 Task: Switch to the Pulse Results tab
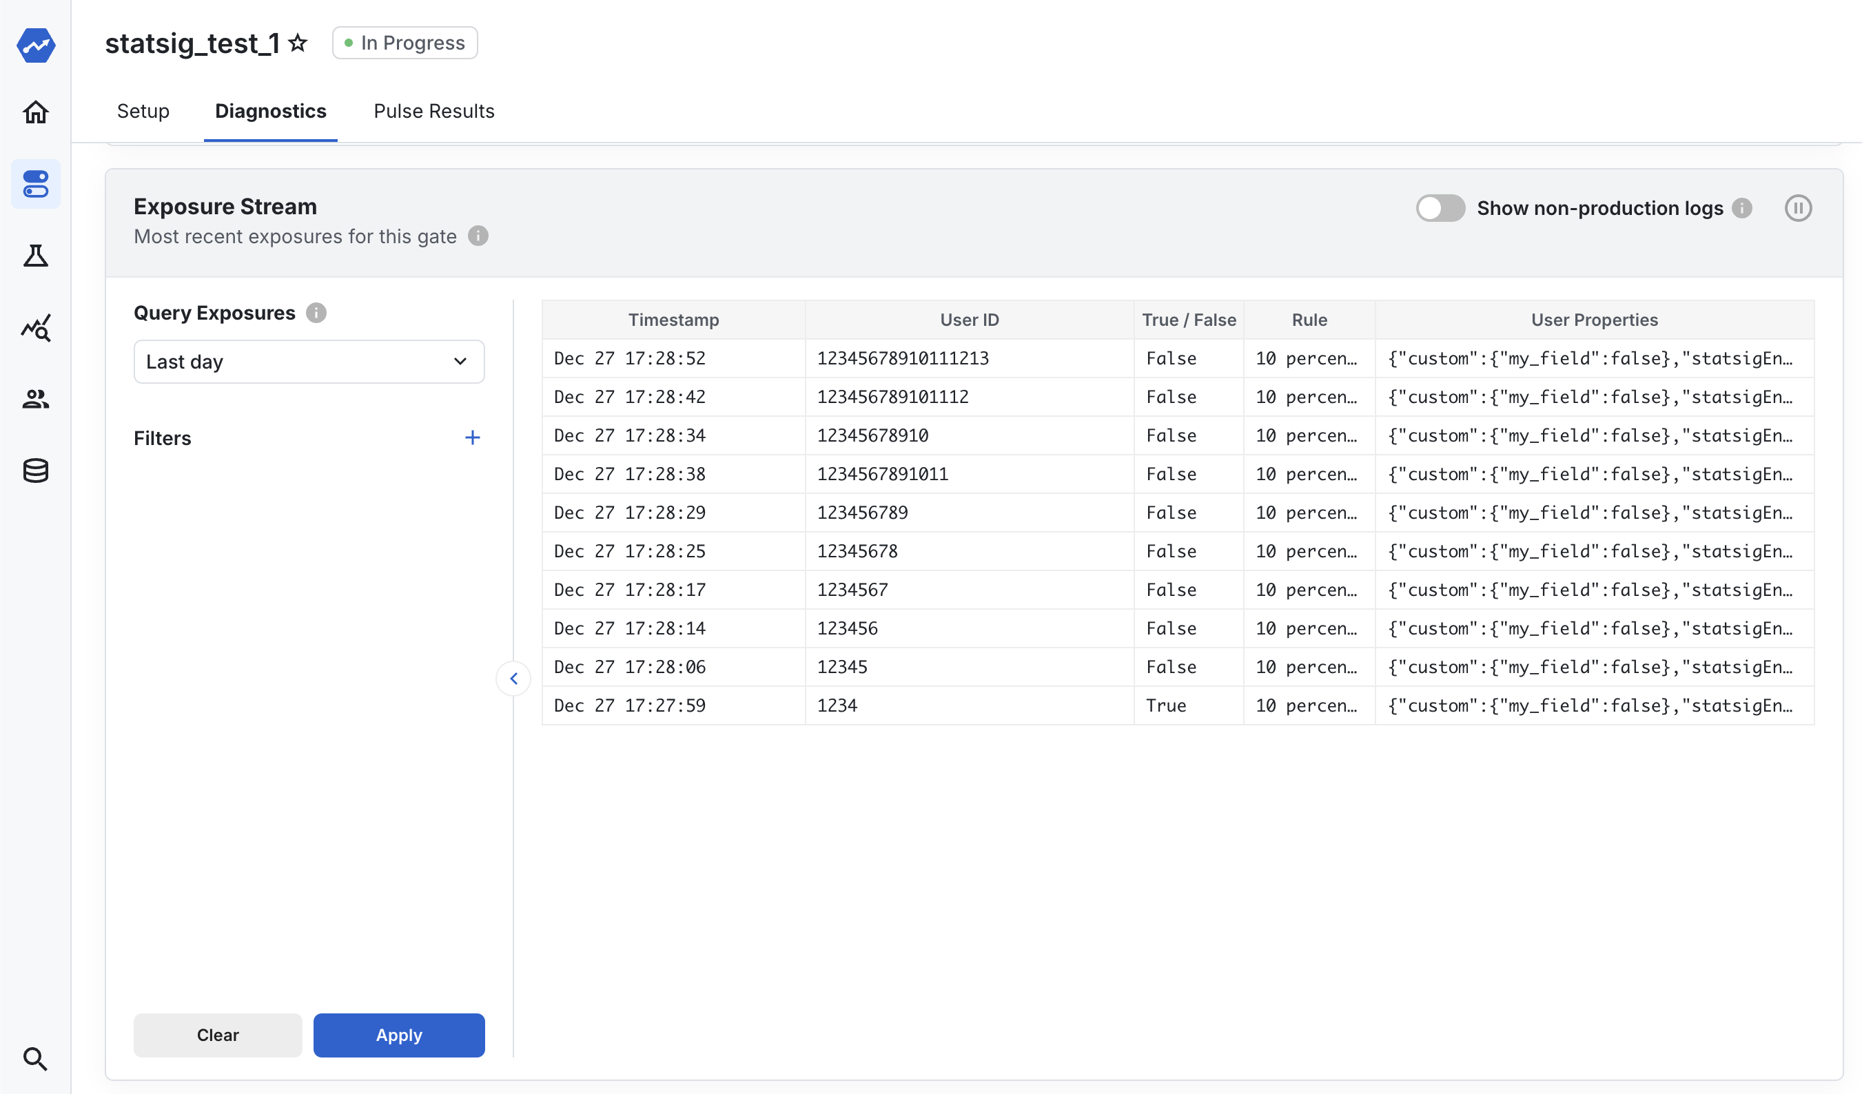(433, 111)
